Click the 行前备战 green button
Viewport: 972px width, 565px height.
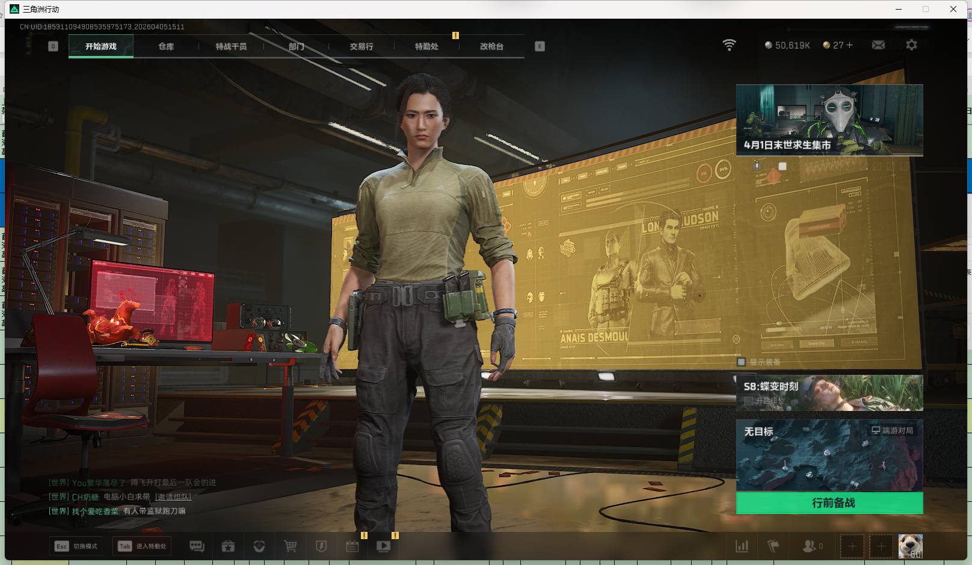(829, 503)
